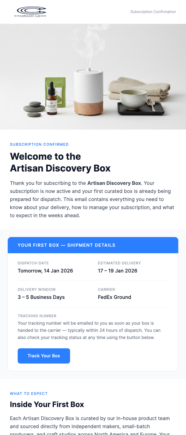Click the 3 – 5 Business Days value
This screenshot has height=435, width=186.
point(41,297)
